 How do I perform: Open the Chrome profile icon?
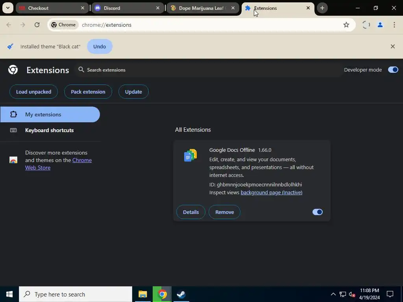coord(380,25)
